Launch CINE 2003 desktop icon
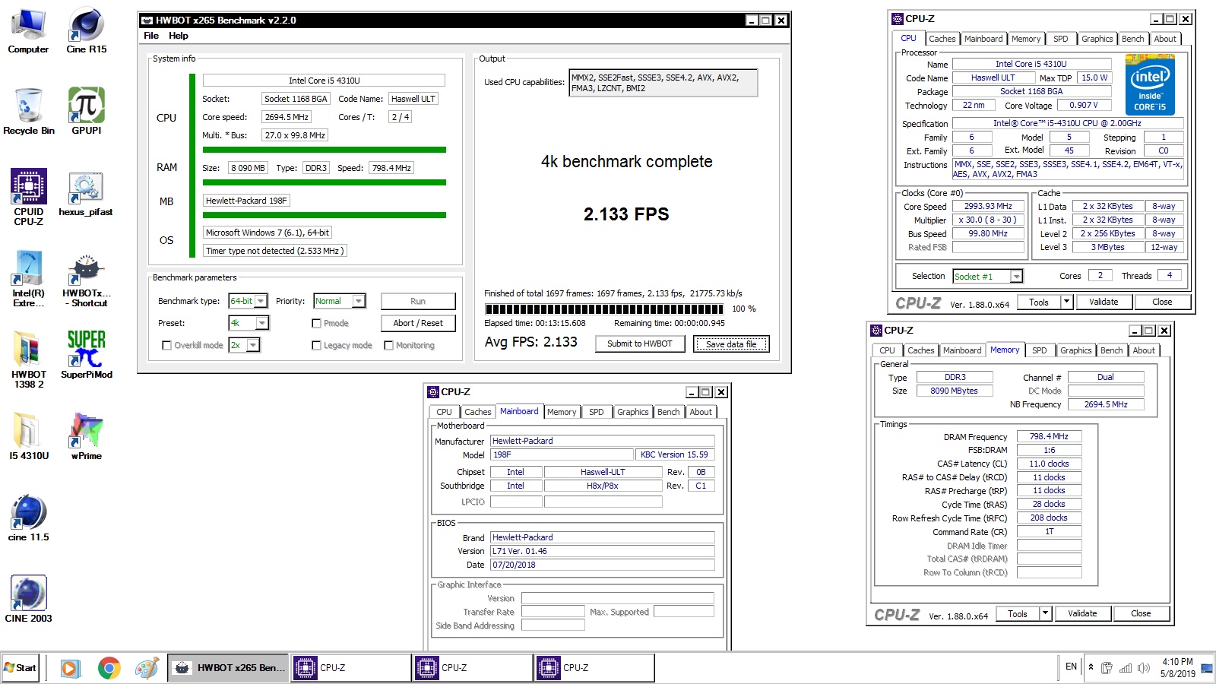 click(29, 600)
